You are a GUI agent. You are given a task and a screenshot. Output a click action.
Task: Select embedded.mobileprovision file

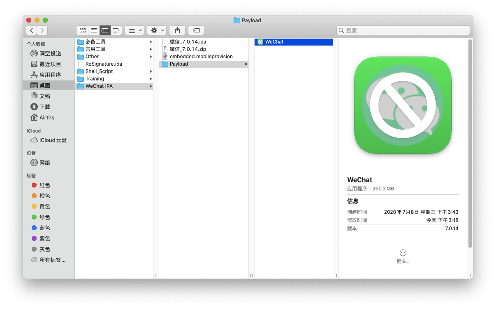point(204,57)
